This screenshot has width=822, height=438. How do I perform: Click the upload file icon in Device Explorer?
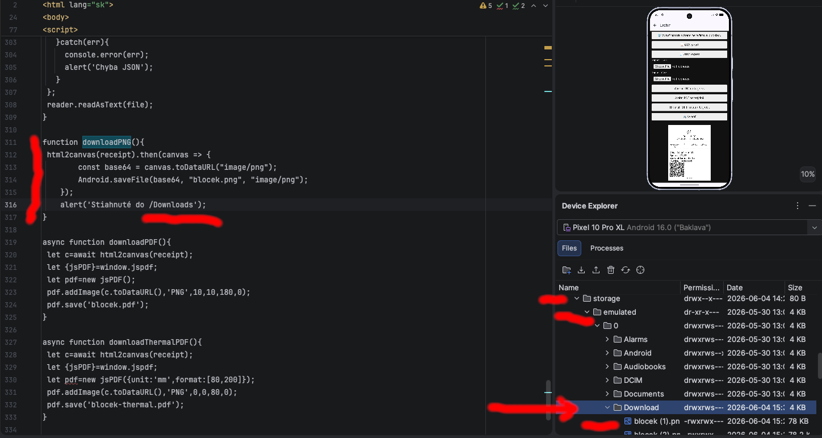pos(596,270)
